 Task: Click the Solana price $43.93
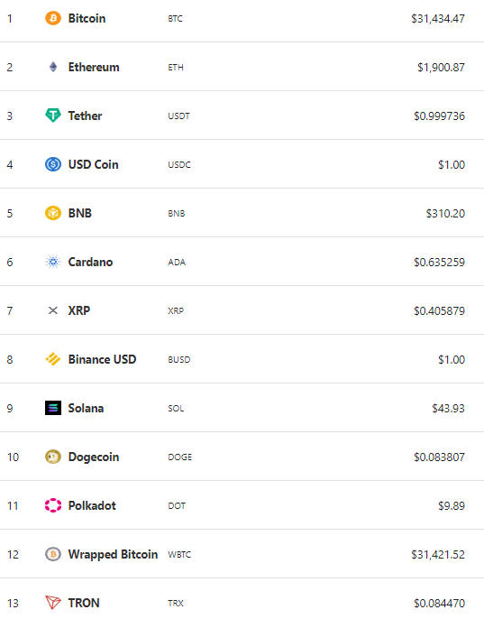[x=448, y=408]
